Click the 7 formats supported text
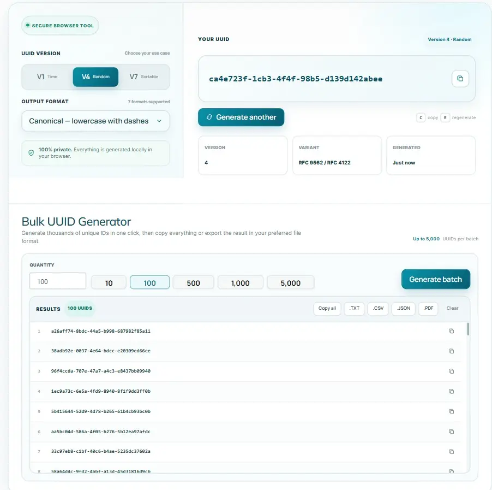Viewport: 492px width, 490px height. (149, 102)
